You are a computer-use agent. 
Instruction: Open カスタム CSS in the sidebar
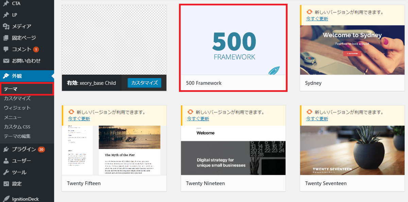click(x=17, y=127)
